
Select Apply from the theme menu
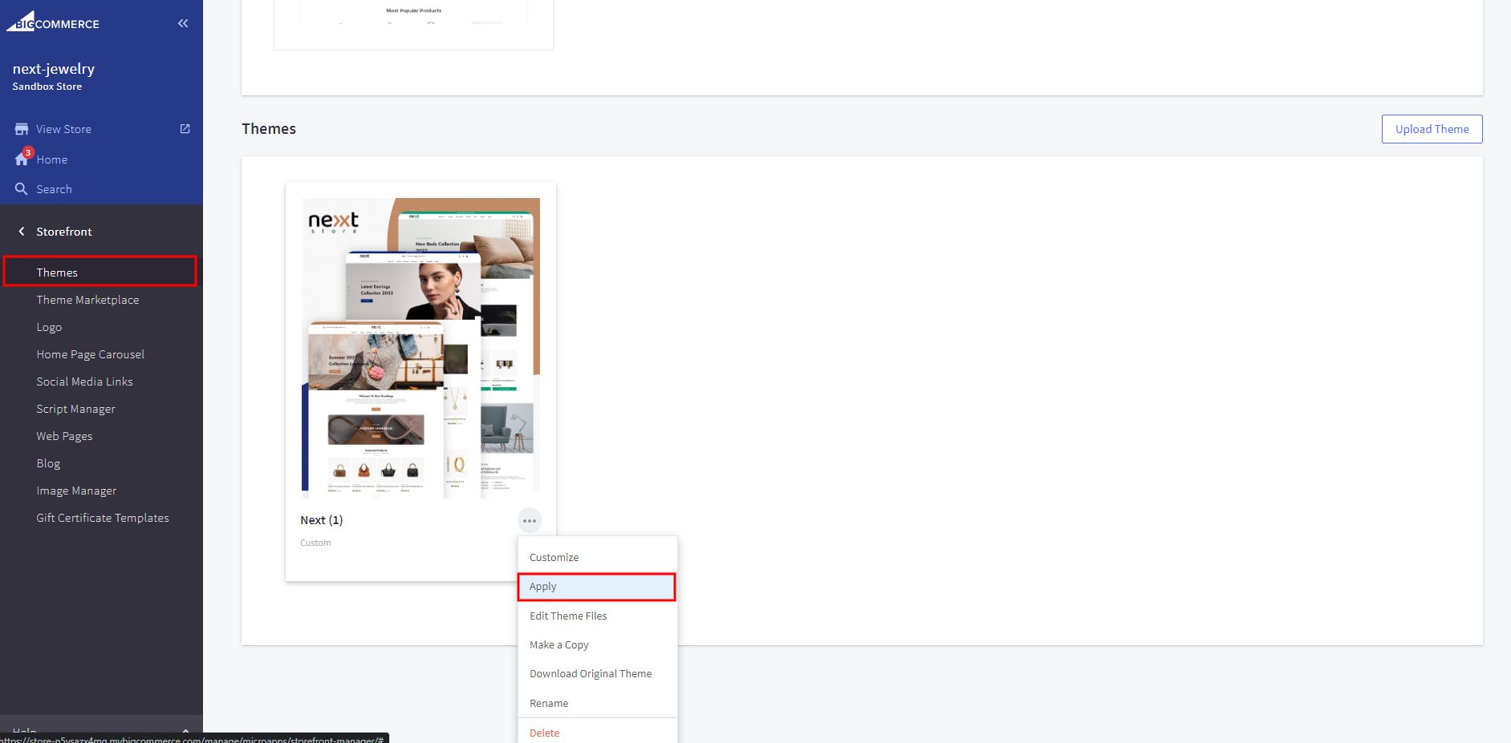pos(596,587)
